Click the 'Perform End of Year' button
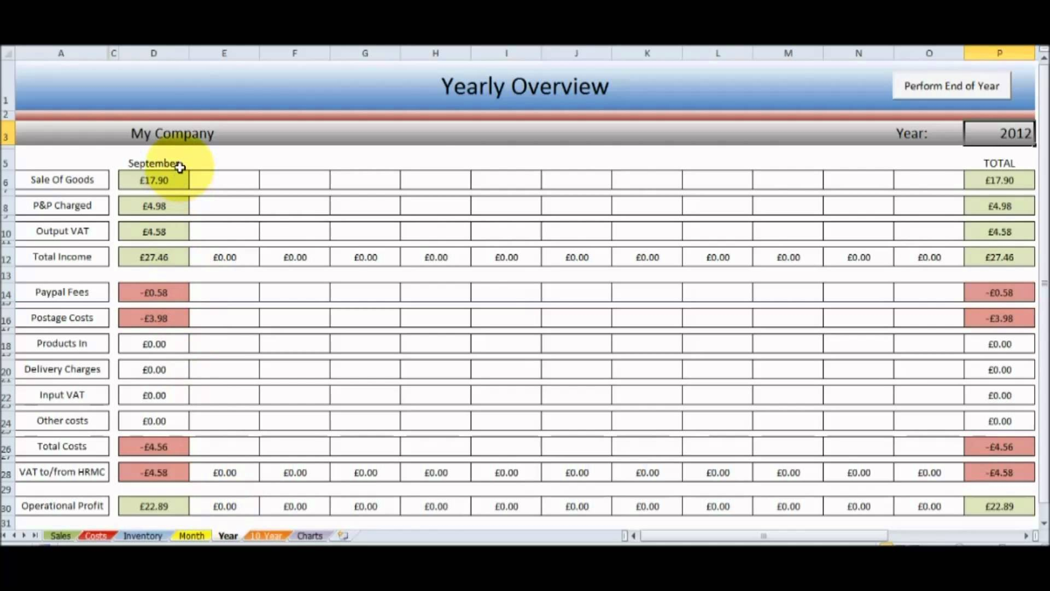Screen dimensions: 1050x591 (952, 86)
